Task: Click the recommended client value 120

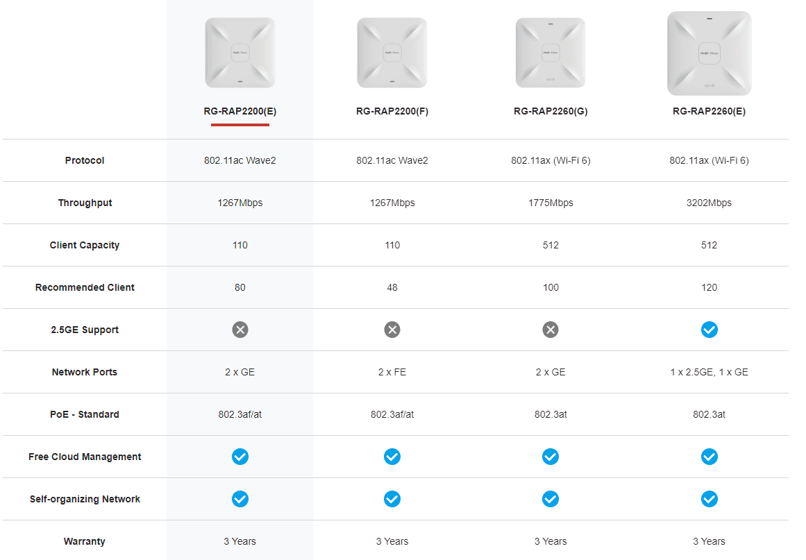Action: (x=709, y=287)
